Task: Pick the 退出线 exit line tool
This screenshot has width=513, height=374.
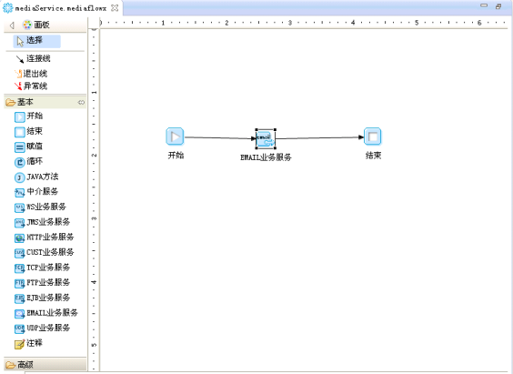Action: pyautogui.click(x=31, y=74)
